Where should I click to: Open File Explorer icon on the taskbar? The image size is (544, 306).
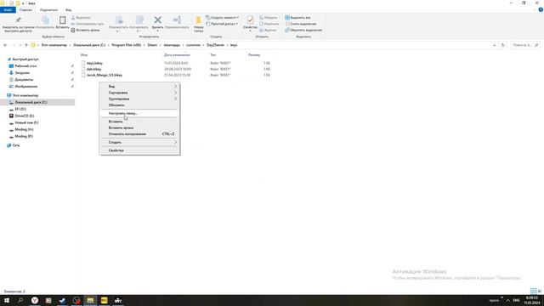(90, 300)
